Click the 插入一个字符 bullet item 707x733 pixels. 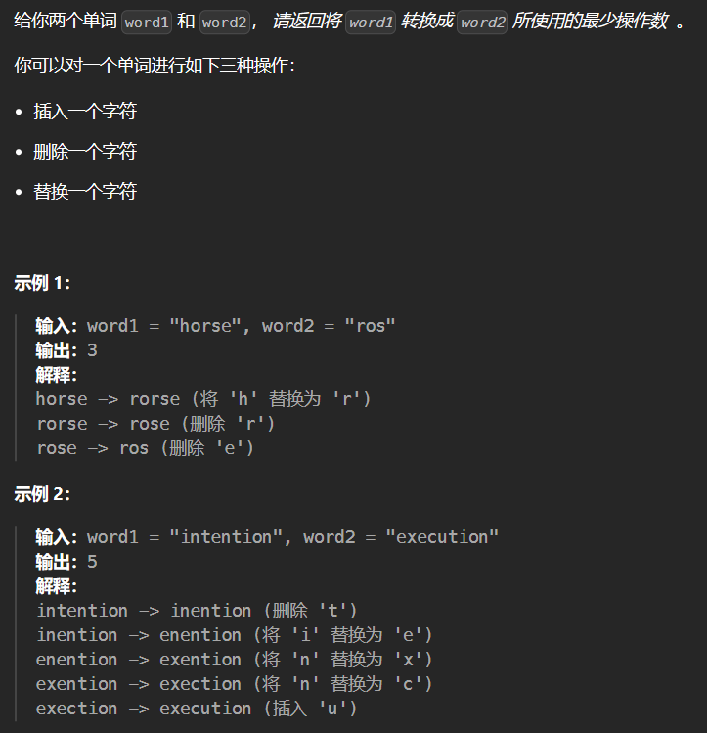[x=85, y=112]
